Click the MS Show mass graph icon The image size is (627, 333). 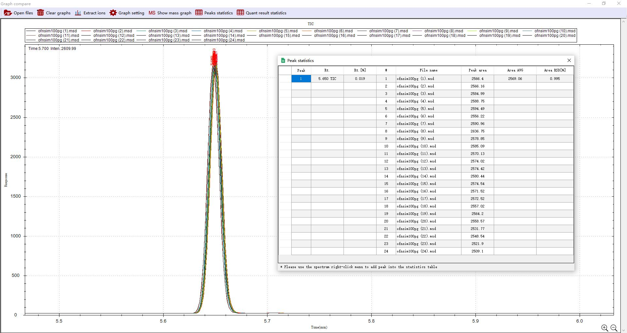152,13
